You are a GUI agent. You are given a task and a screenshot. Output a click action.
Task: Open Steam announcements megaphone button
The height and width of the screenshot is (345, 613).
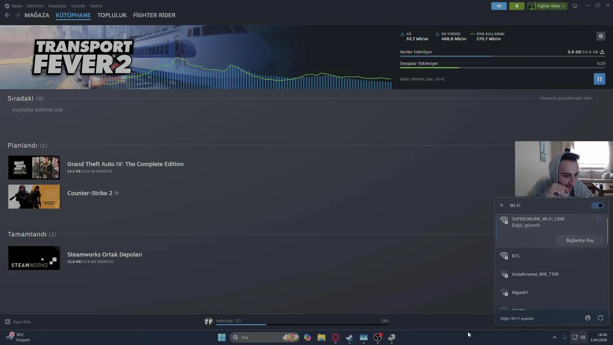499,6
